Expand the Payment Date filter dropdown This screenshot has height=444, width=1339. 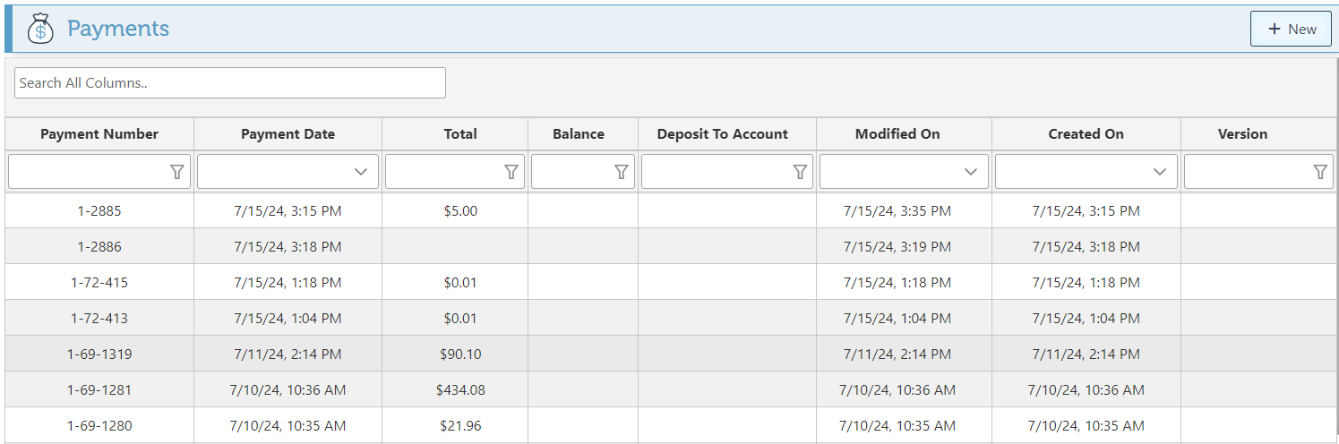point(361,172)
